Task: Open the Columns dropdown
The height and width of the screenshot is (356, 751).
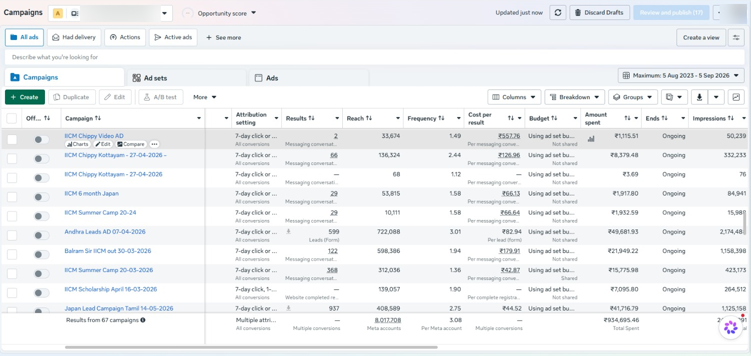Action: tap(514, 97)
